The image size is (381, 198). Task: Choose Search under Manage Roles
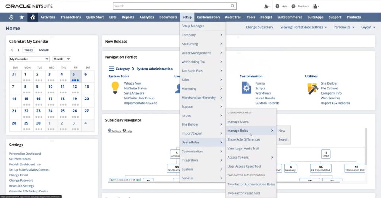[283, 139]
